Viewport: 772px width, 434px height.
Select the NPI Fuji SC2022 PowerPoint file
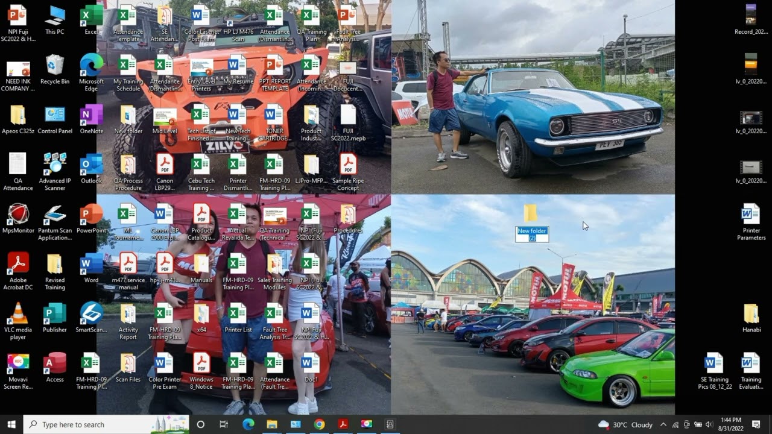click(18, 24)
